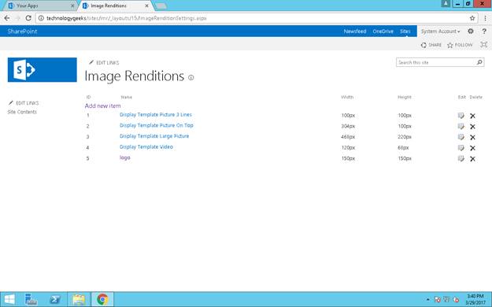The image size is (492, 307).
Task: Delete the Display Template Video rendition
Action: coord(472,148)
